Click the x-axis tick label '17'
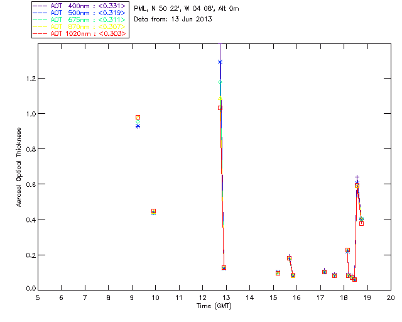 tap(320, 297)
